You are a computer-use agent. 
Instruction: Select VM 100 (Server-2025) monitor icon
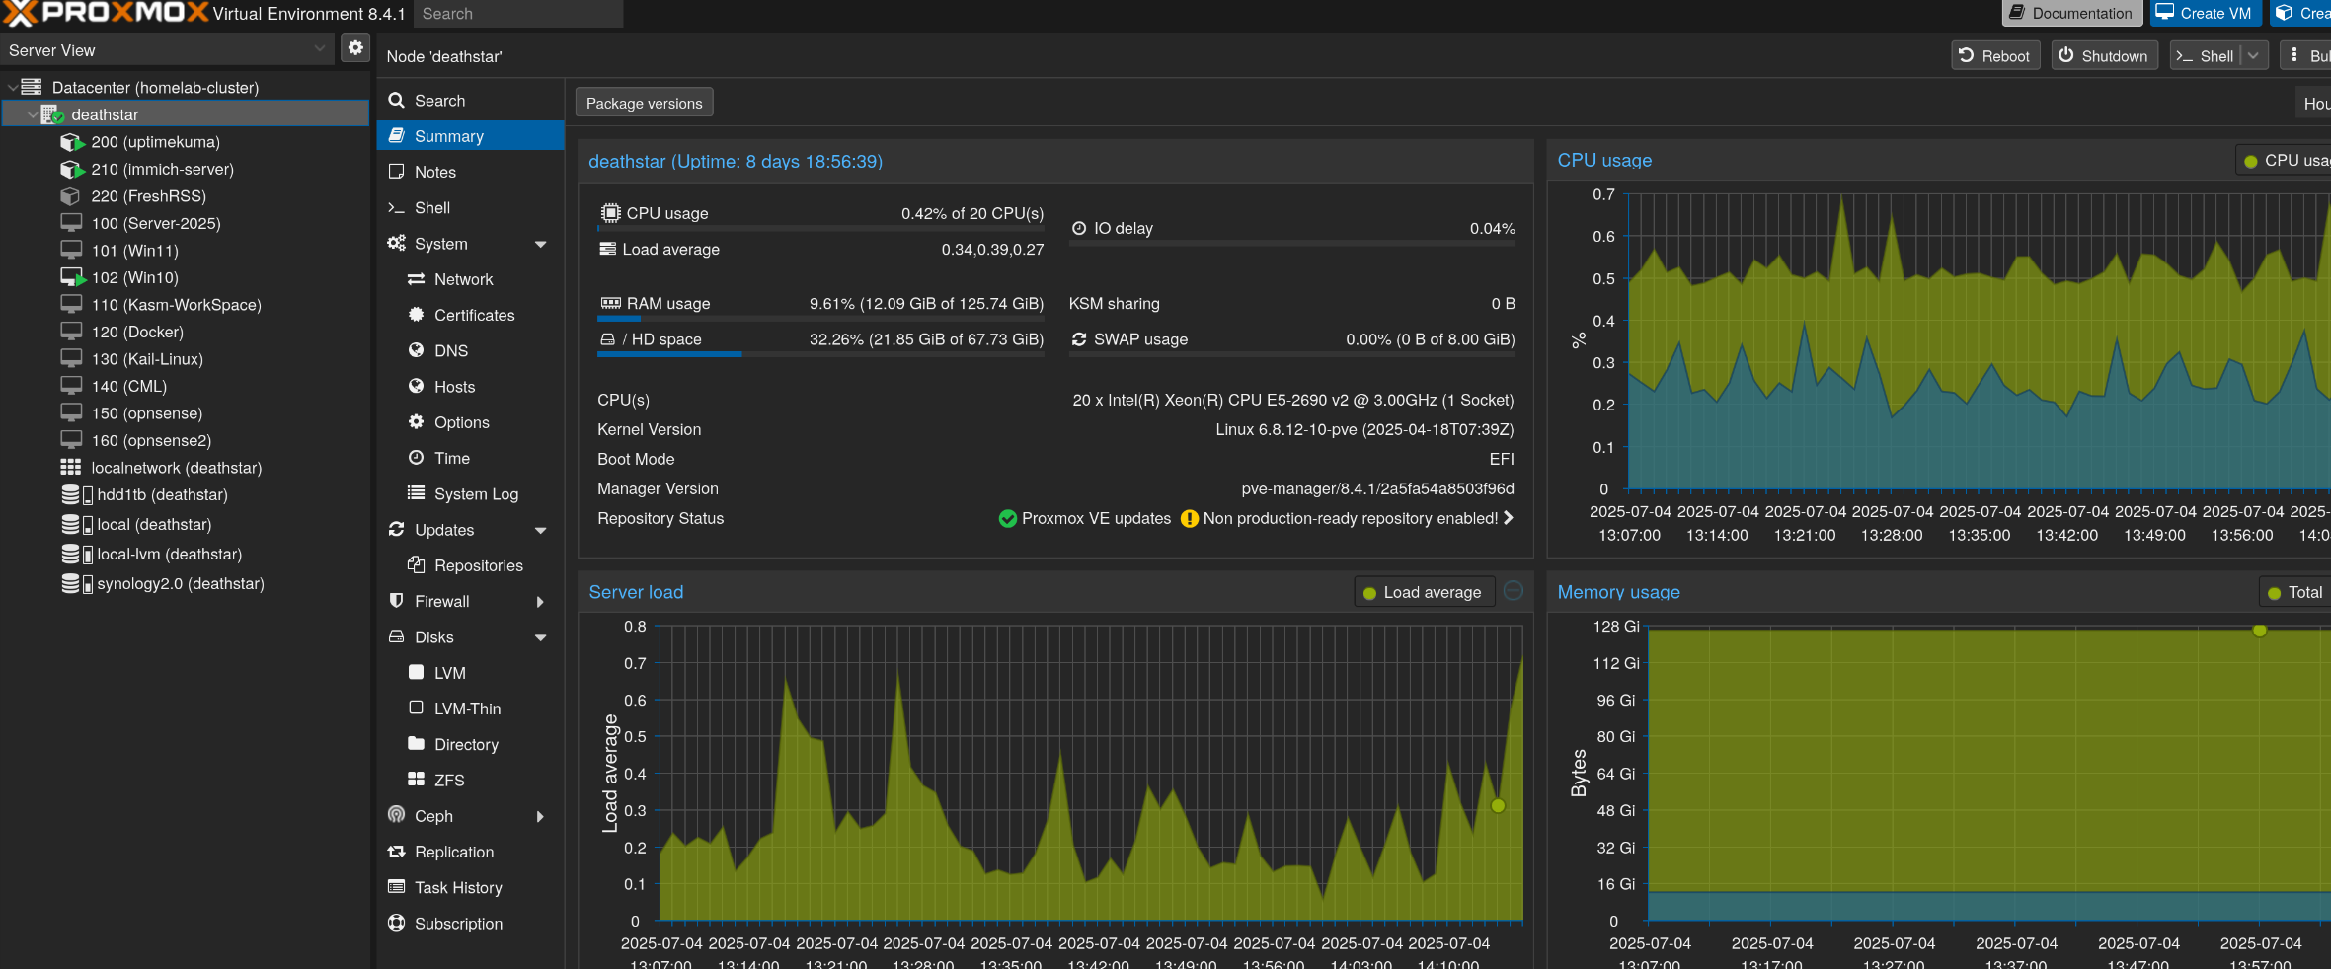click(x=71, y=223)
